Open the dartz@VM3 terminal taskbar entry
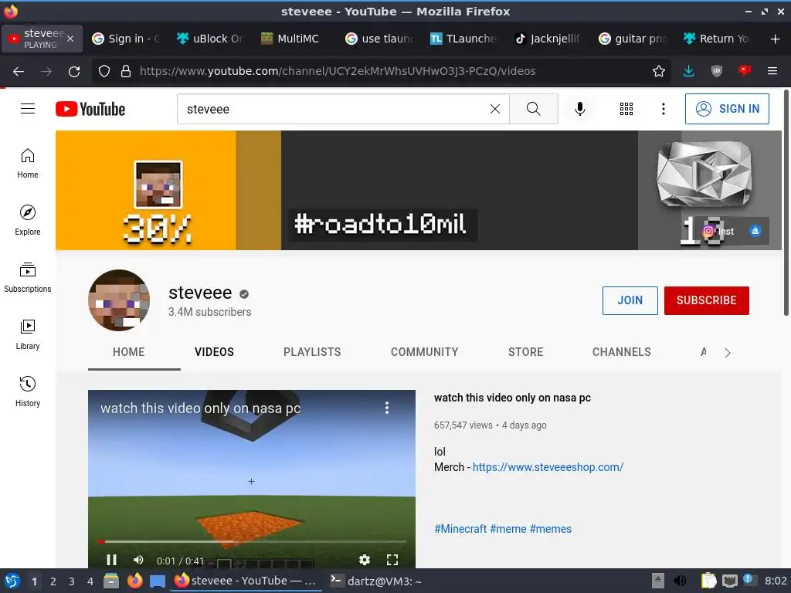This screenshot has height=593, width=791. [x=375, y=581]
